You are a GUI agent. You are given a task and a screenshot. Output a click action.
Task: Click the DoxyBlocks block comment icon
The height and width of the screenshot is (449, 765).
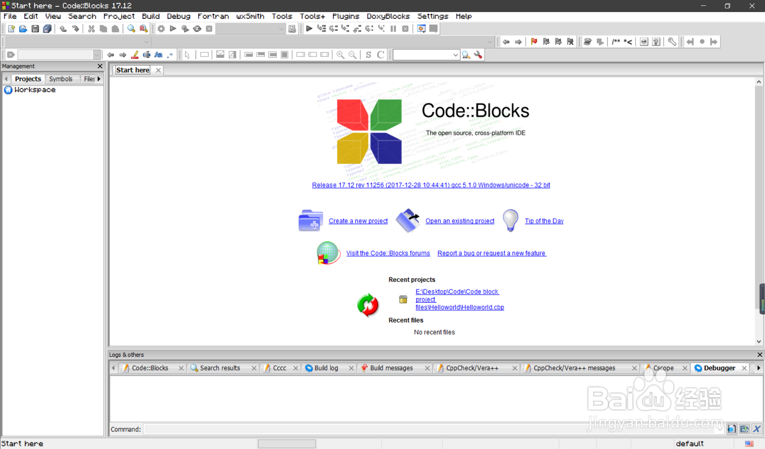[616, 42]
